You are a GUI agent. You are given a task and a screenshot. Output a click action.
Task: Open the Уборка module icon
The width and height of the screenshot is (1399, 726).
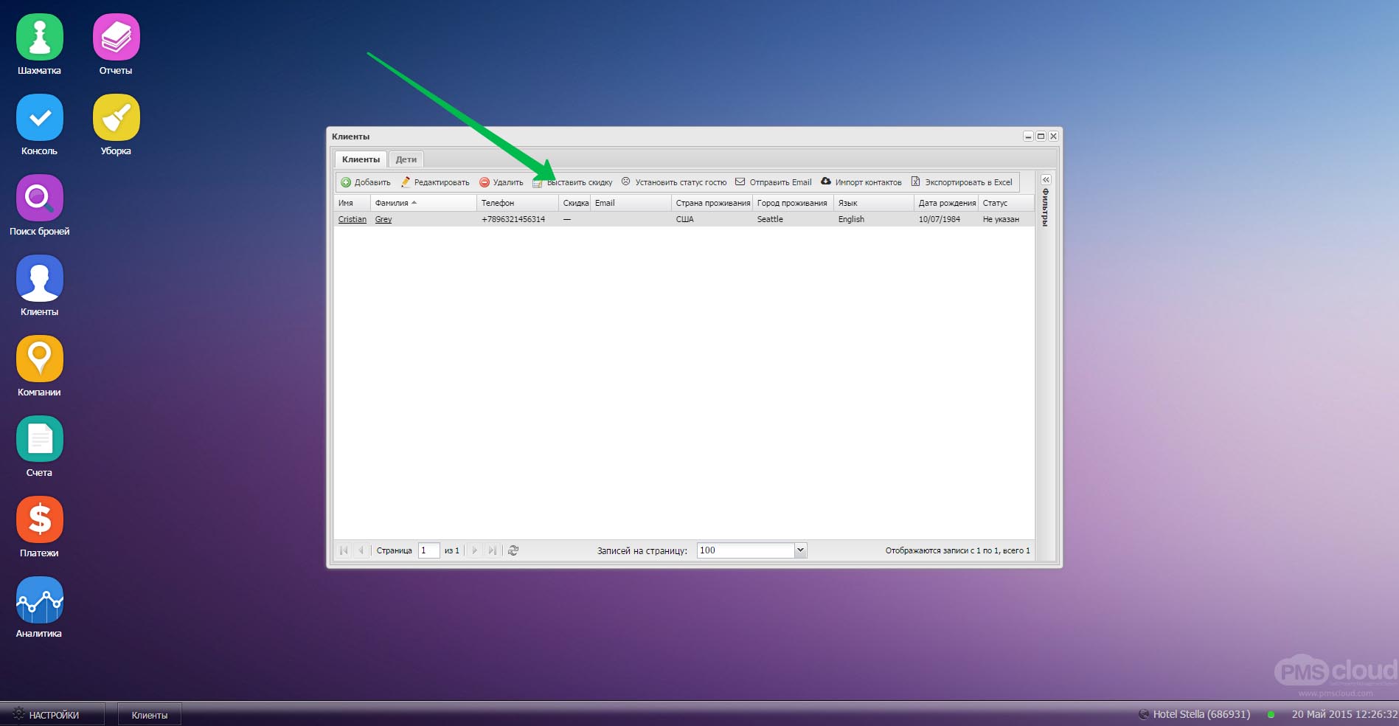(x=116, y=117)
